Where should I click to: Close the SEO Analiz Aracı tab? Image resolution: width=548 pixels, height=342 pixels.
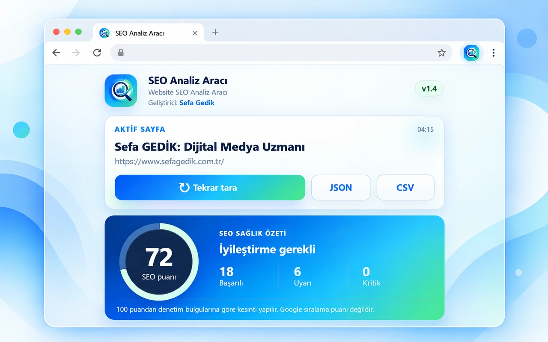(x=195, y=33)
